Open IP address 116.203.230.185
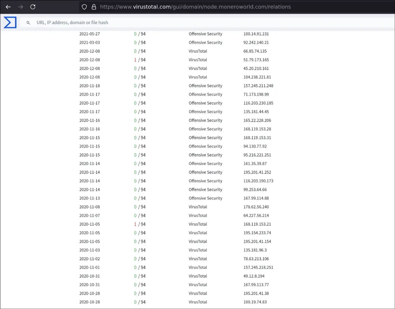 pos(258,103)
